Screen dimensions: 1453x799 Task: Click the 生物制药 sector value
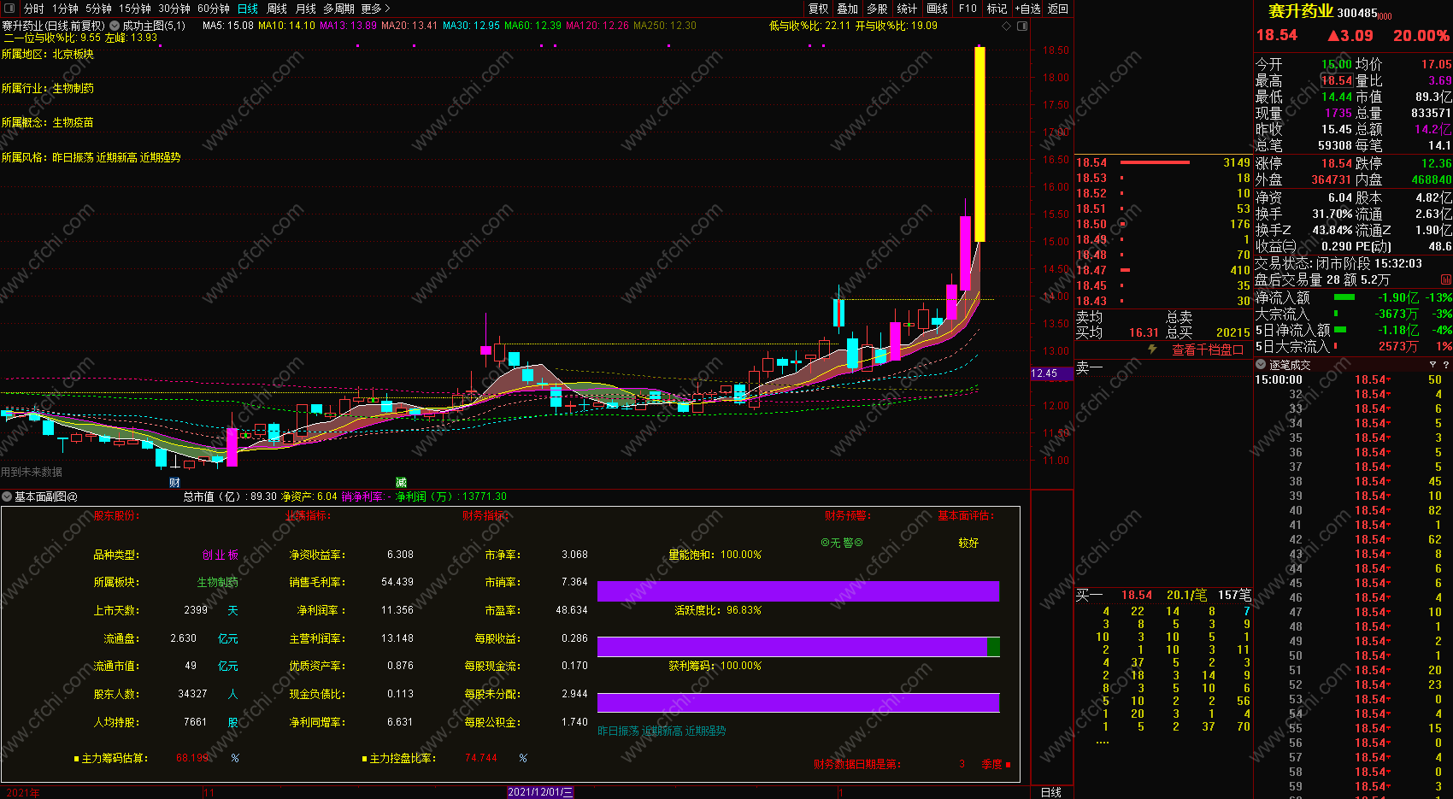(218, 583)
